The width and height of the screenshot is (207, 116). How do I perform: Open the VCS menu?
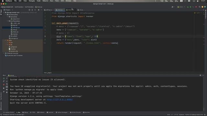point(62,1)
